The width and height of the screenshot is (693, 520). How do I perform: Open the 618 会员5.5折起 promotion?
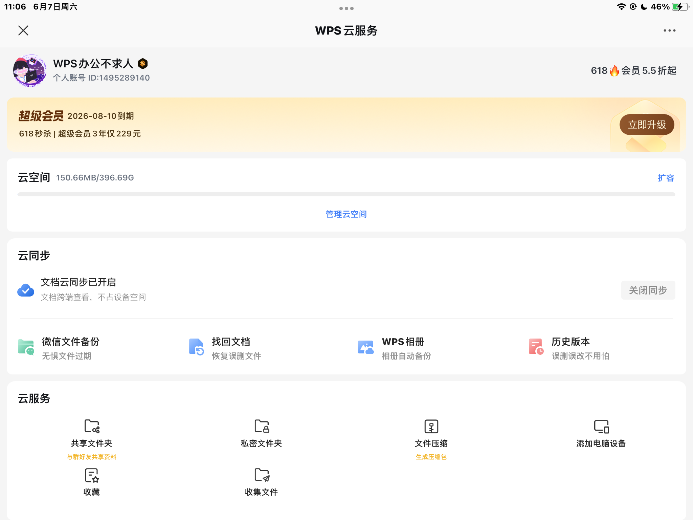click(x=633, y=70)
